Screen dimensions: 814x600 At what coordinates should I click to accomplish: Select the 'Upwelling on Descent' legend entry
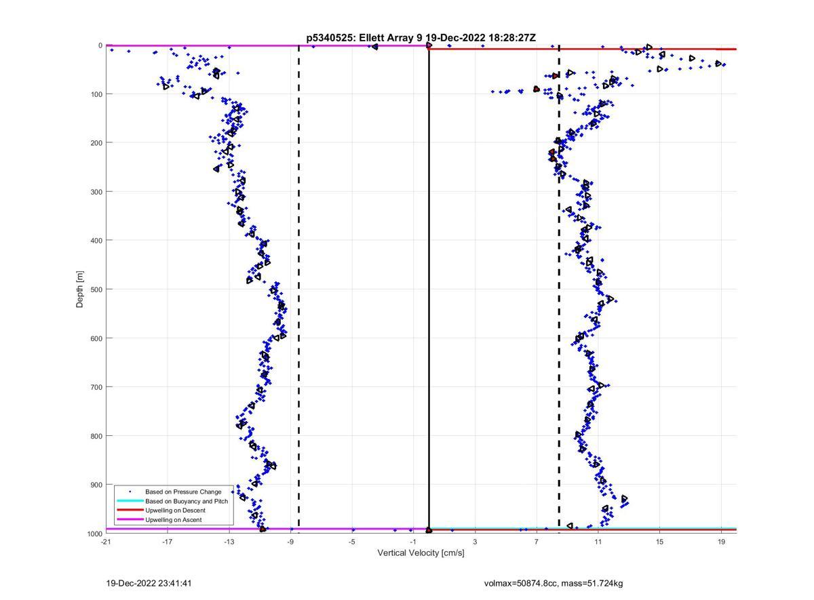[x=175, y=511]
